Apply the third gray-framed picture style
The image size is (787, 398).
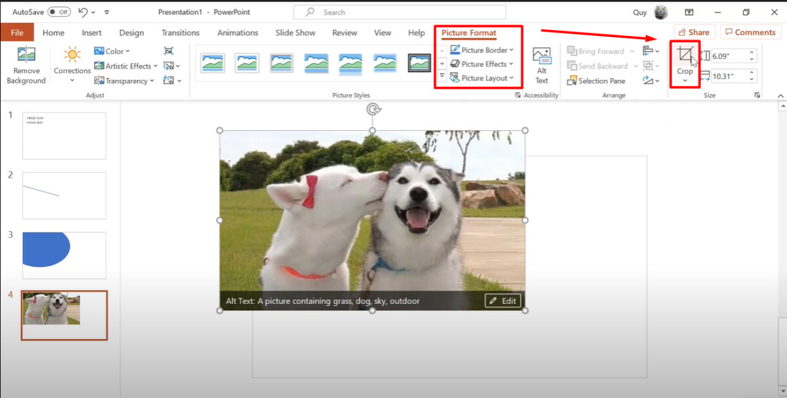[281, 63]
